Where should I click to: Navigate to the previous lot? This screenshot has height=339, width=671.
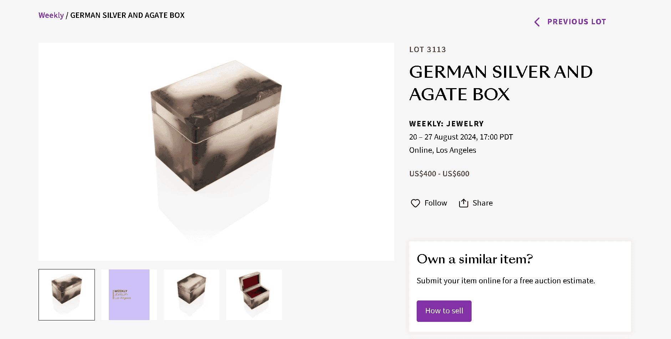pyautogui.click(x=576, y=22)
